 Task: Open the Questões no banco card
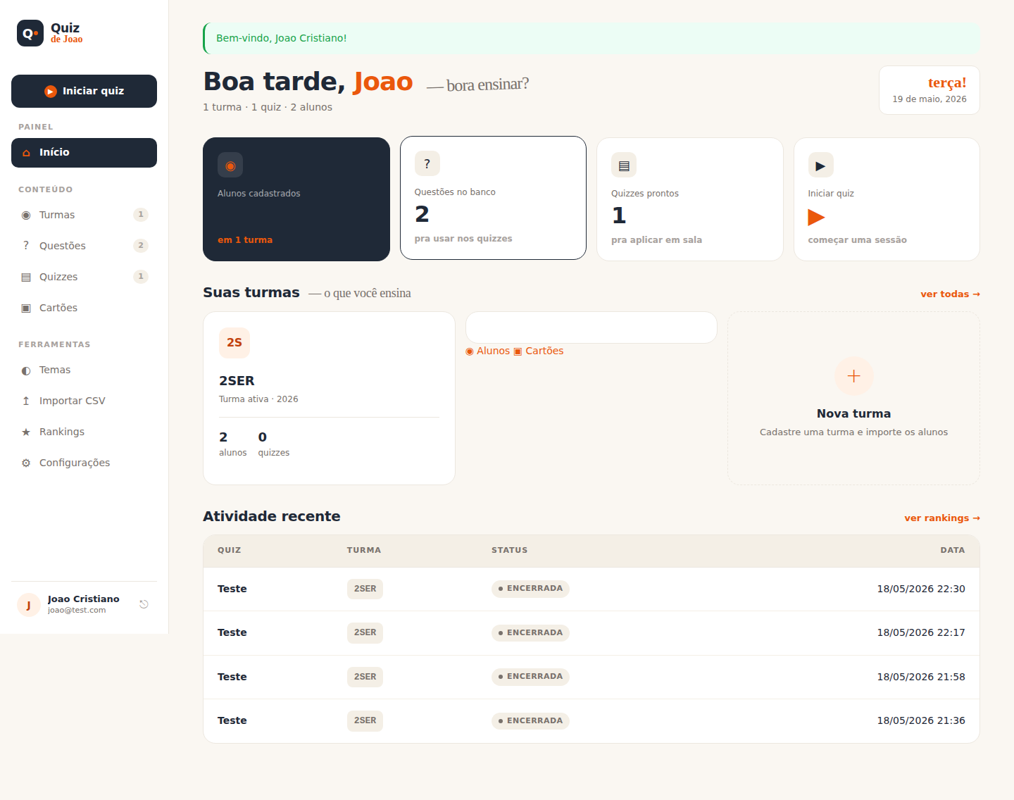pos(493,198)
